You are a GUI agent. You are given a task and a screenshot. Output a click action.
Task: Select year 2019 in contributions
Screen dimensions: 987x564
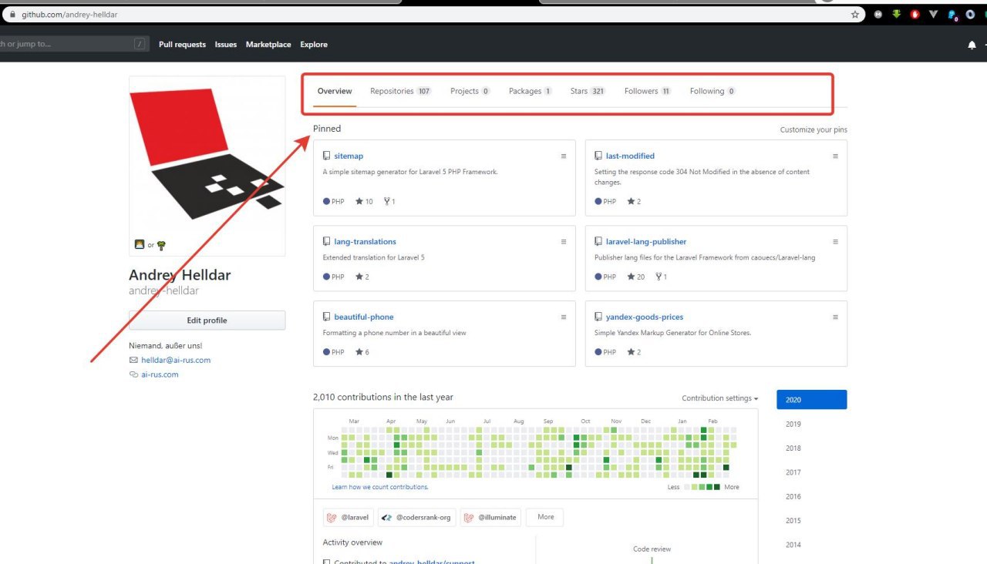(793, 424)
